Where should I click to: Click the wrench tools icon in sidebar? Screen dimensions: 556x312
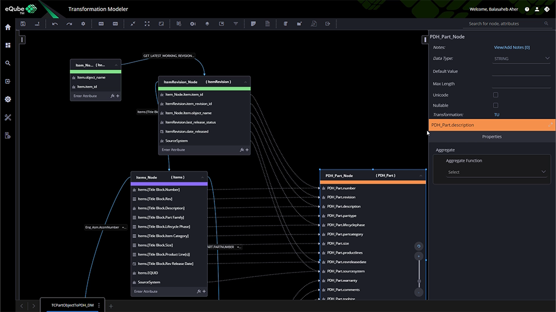pyautogui.click(x=8, y=118)
